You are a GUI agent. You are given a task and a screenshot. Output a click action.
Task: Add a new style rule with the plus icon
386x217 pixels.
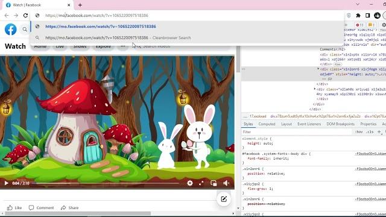pos(379,132)
